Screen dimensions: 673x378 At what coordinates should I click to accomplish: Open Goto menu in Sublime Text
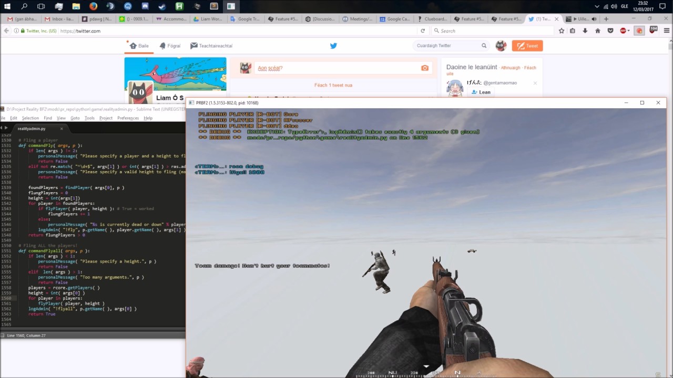(x=75, y=118)
